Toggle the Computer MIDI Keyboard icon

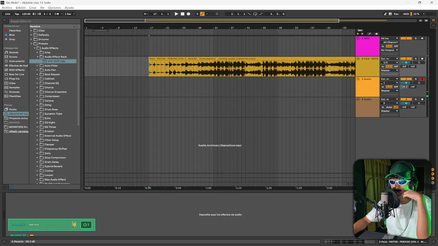[x=391, y=14]
